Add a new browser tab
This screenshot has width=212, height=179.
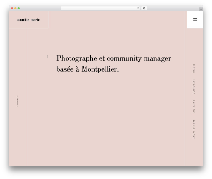(x=201, y=9)
